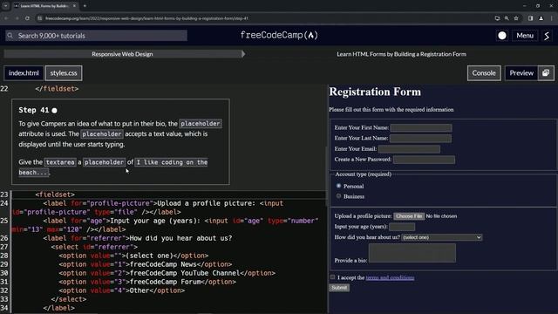The width and height of the screenshot is (558, 314).
Task: Click the (select one) option code on line 28
Action: pos(133,256)
